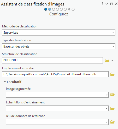Image resolution: width=118 pixels, height=129 pixels.
Task: Go to second wizard step dot
Action: (50, 9)
